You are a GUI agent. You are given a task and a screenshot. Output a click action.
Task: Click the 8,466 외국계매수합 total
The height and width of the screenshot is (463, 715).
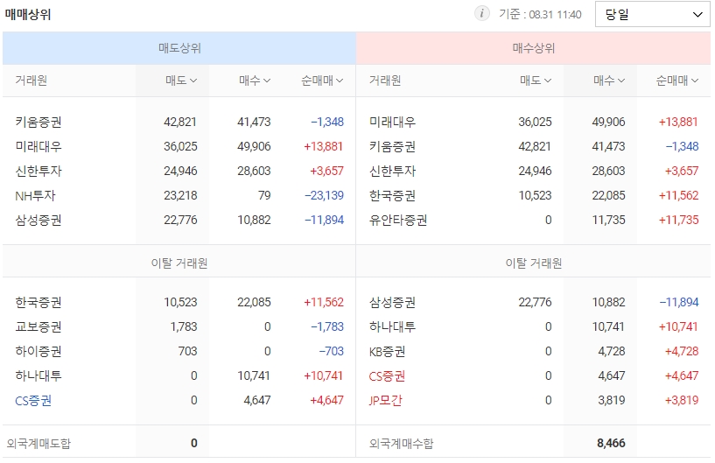[611, 444]
